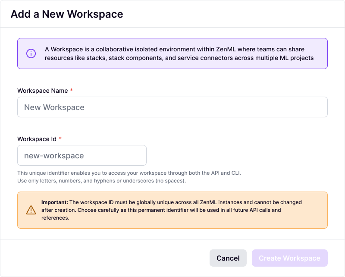Image resolution: width=345 pixels, height=277 pixels.
Task: Click the 'Add a New Workspace' heading
Action: (67, 14)
